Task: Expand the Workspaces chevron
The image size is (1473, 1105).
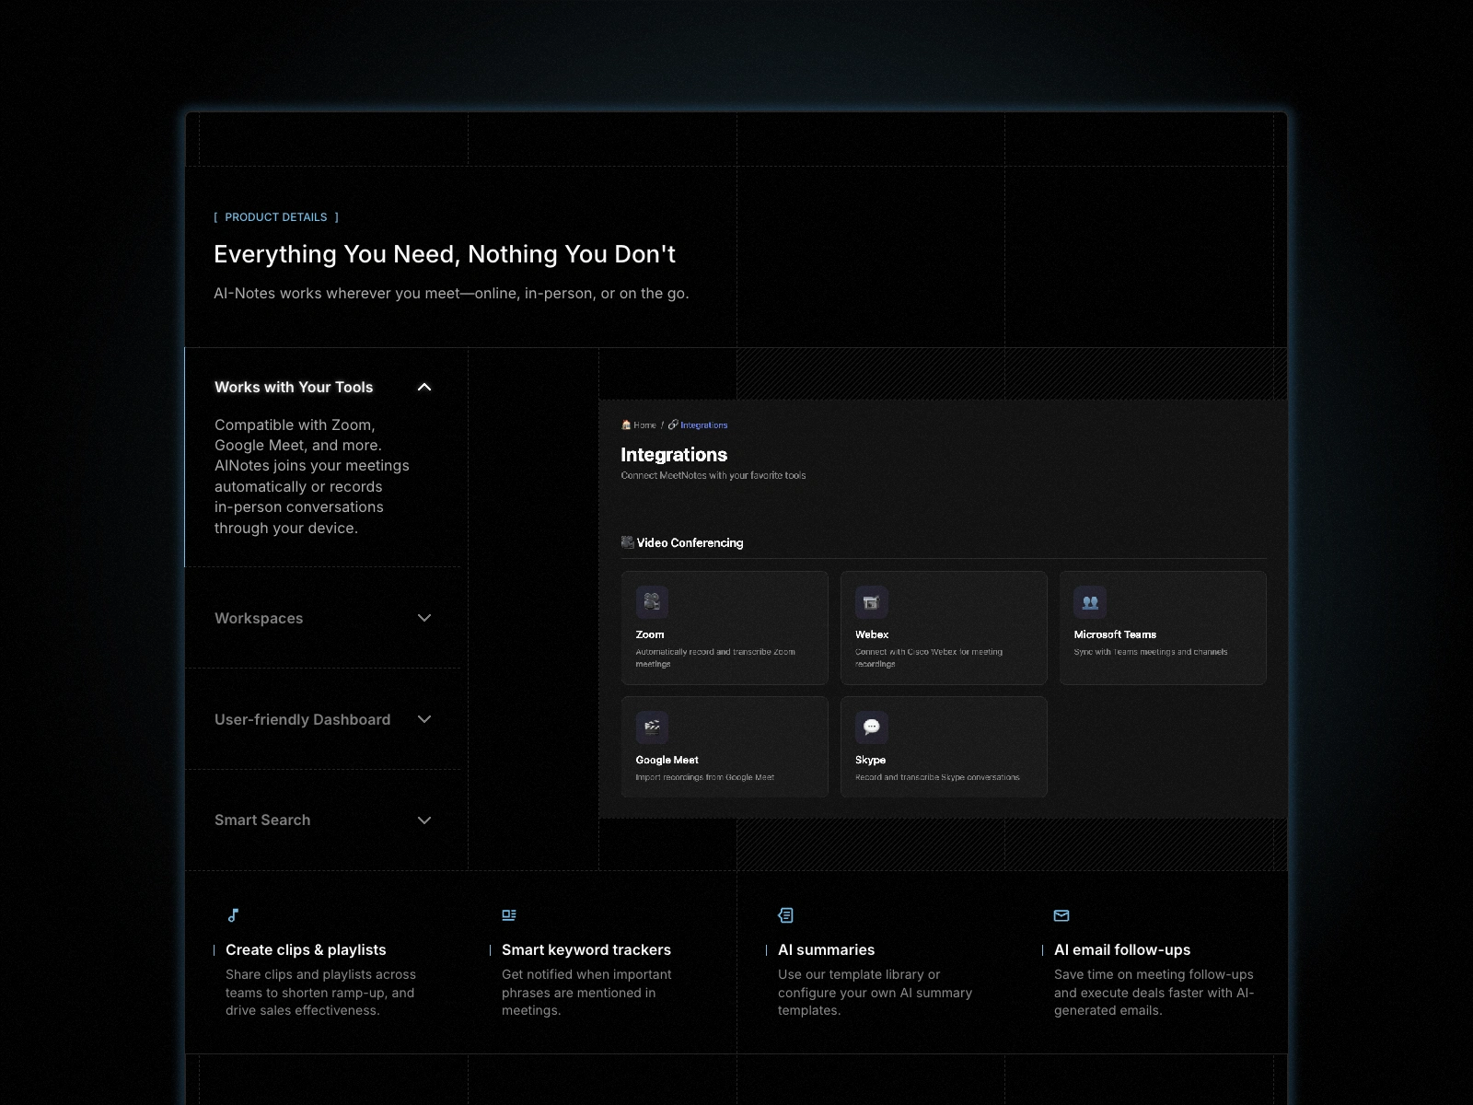Action: (424, 618)
